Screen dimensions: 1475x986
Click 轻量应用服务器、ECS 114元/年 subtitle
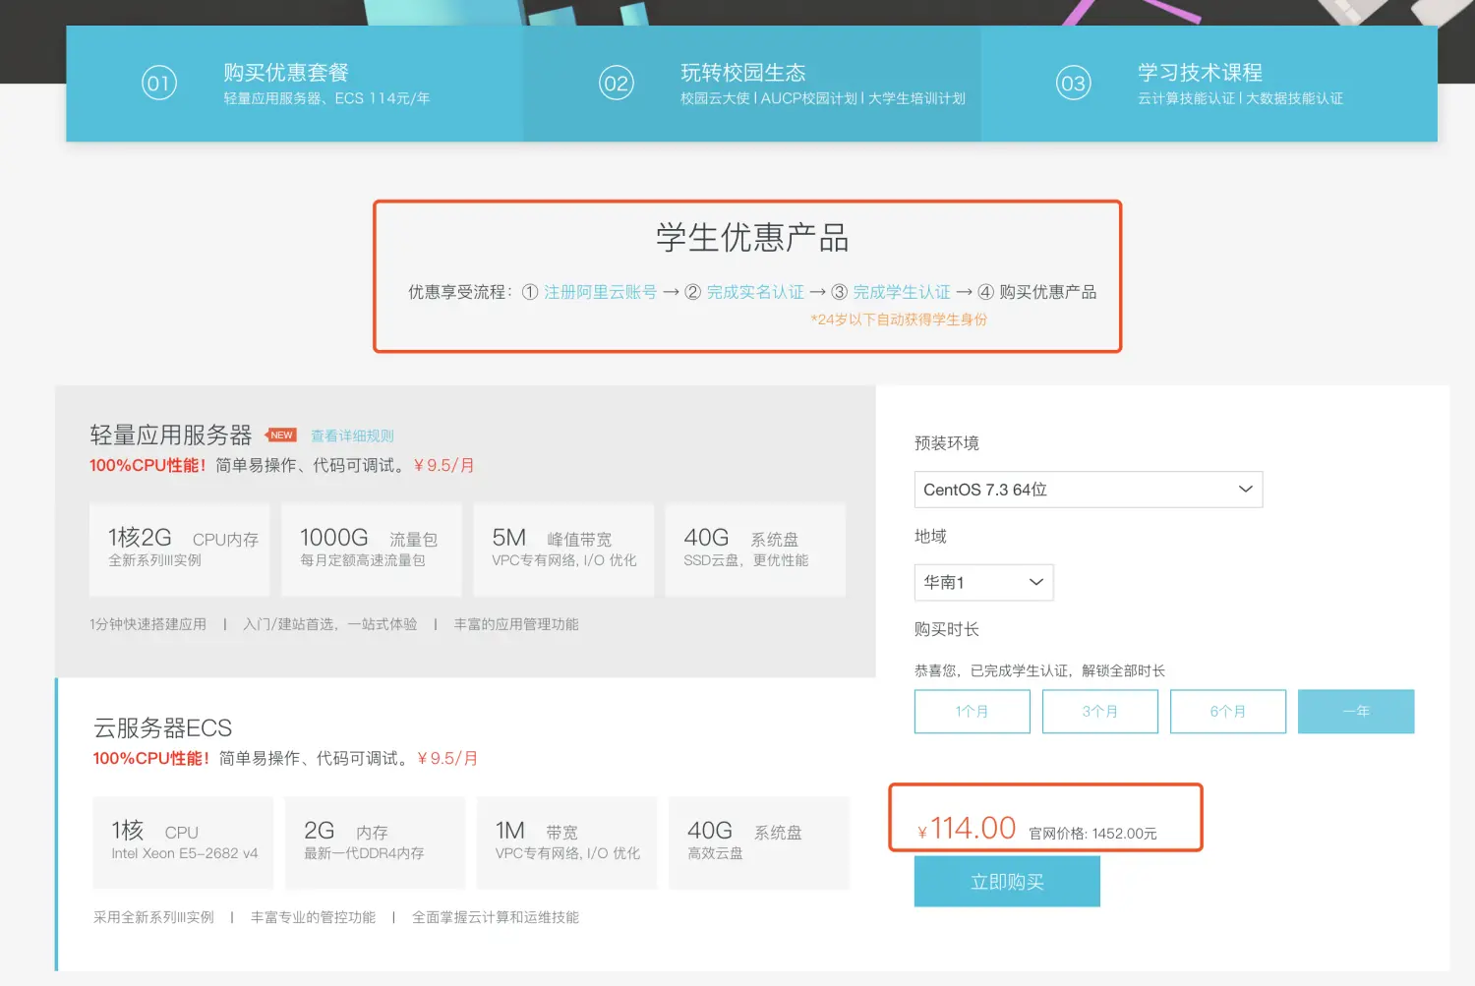tap(326, 98)
